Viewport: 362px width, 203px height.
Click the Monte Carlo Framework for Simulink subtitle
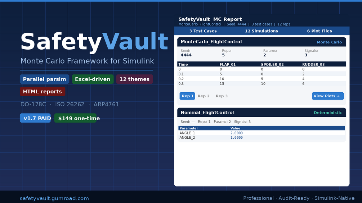(x=87, y=61)
